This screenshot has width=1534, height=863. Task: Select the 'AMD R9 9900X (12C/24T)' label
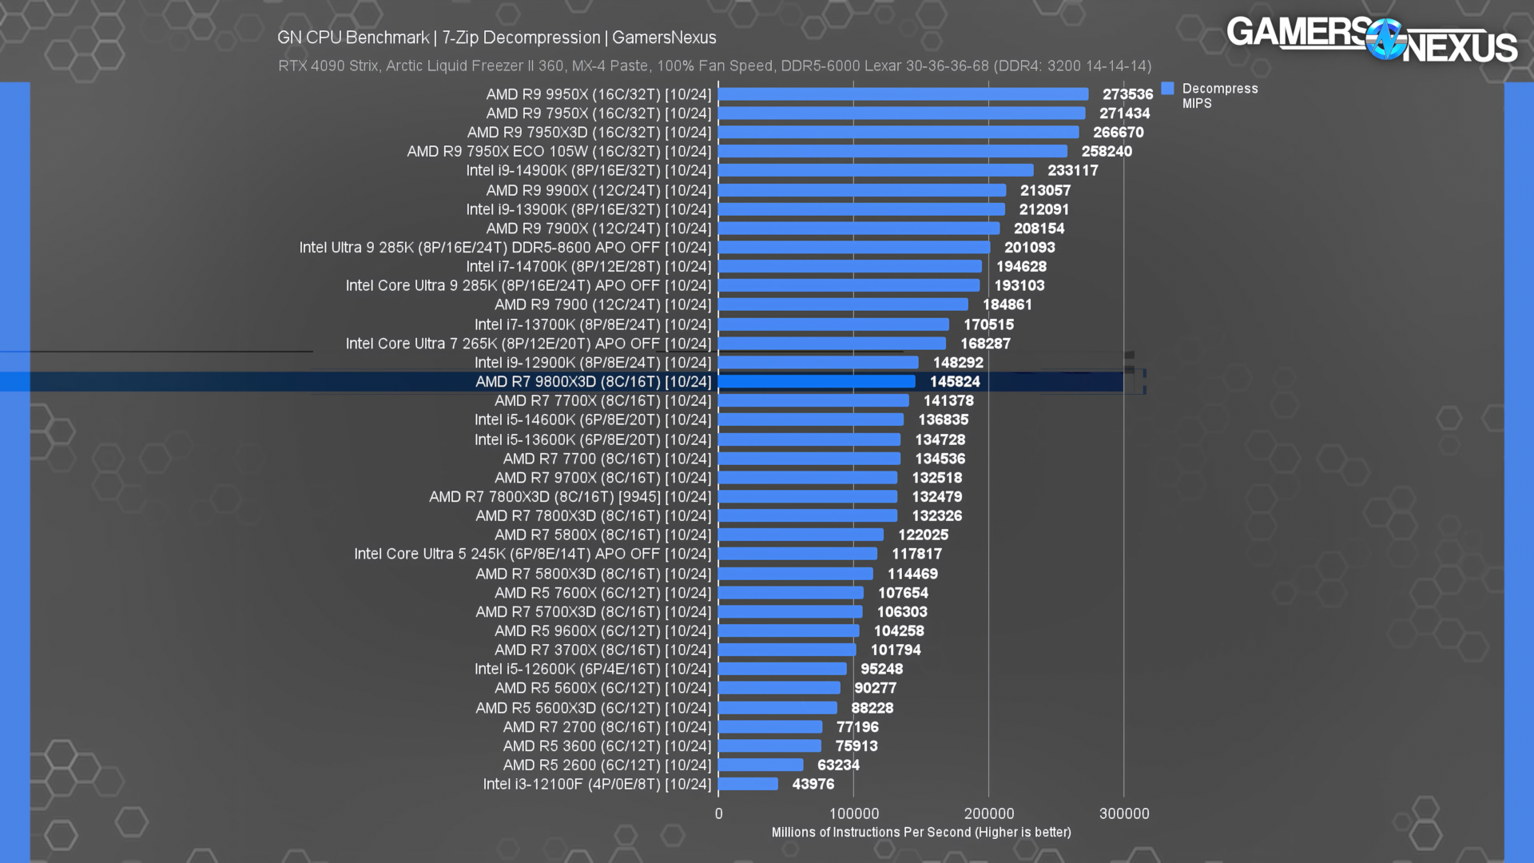click(598, 190)
